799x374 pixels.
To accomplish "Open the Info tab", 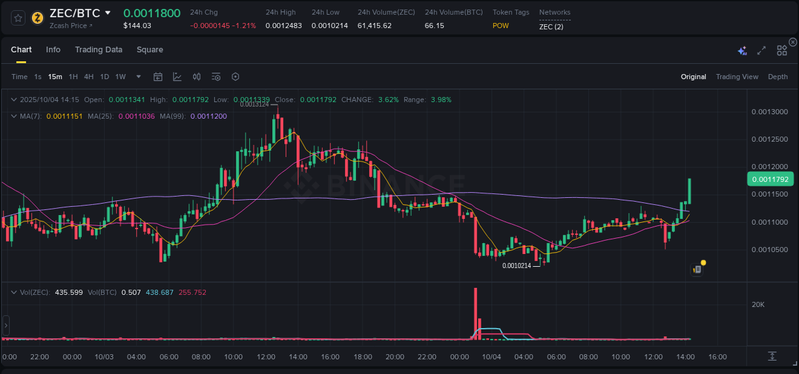I will click(53, 50).
